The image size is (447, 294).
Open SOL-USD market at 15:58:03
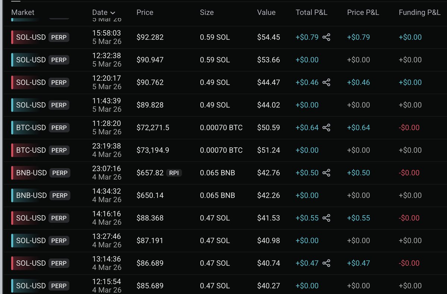[x=31, y=37]
